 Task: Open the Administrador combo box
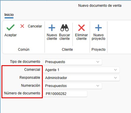click(x=81, y=78)
